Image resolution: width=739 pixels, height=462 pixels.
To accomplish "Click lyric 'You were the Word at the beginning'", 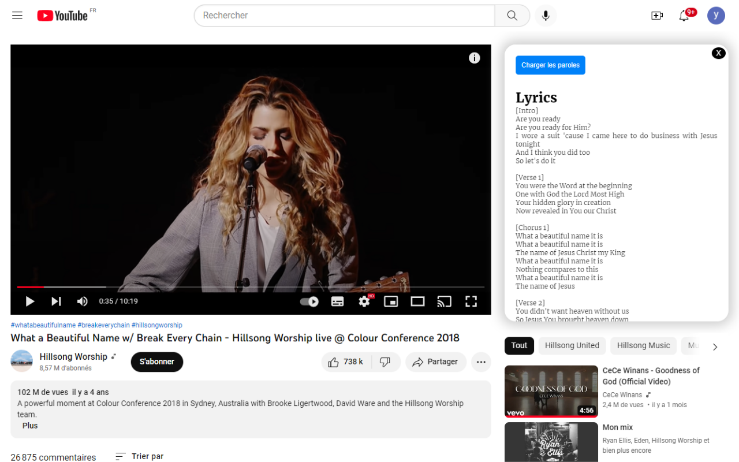I will point(574,186).
